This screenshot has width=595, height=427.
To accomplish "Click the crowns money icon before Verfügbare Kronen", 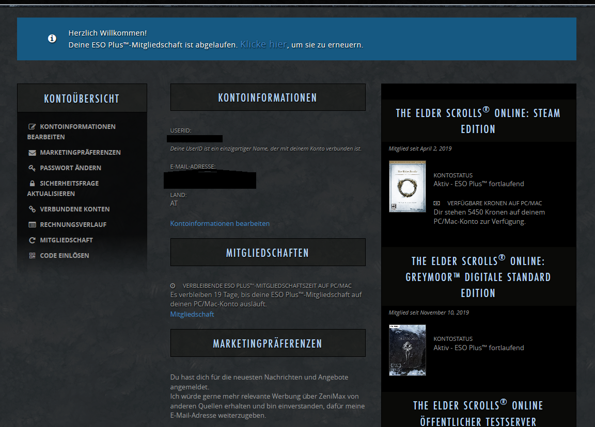I will point(437,204).
